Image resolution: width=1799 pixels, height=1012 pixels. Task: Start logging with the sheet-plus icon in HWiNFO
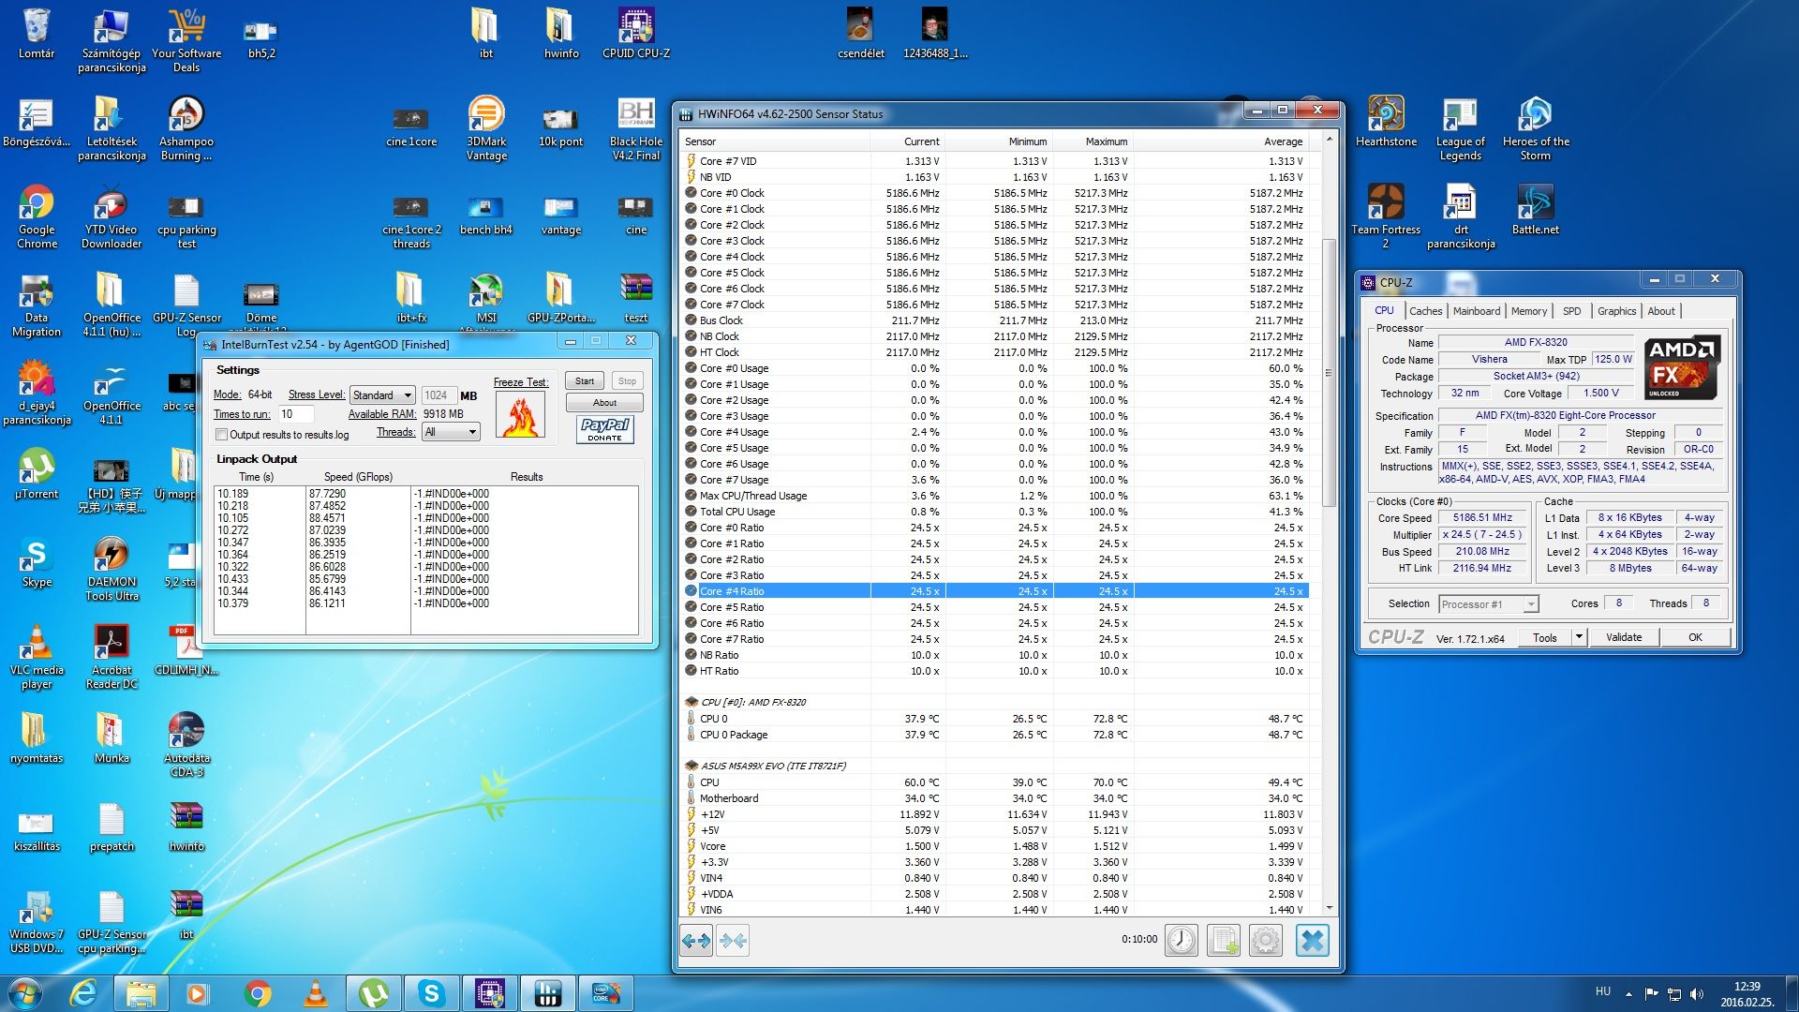point(1224,940)
